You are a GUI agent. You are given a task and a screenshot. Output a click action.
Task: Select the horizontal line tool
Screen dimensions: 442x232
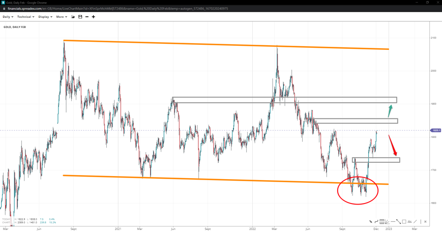click(x=393, y=222)
